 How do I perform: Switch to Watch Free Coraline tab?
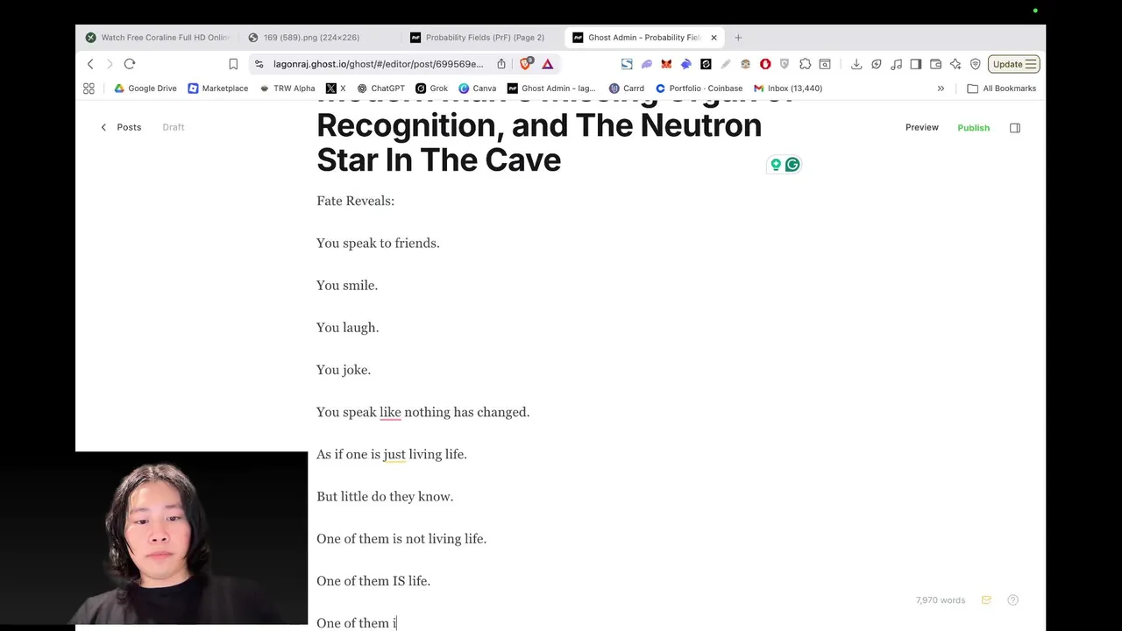point(158,38)
